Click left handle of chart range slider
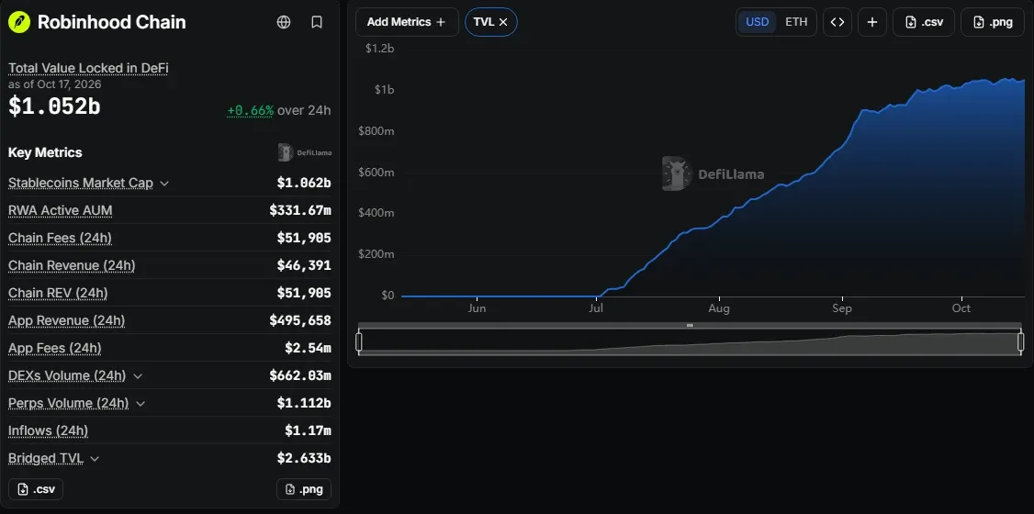The image size is (1034, 514). pos(359,342)
